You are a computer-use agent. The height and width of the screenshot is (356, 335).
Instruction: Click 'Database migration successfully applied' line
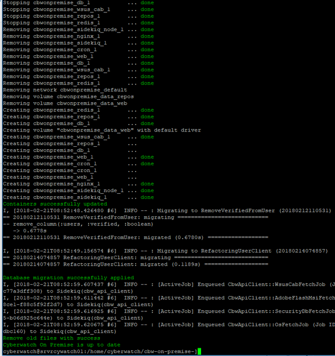(x=68, y=278)
